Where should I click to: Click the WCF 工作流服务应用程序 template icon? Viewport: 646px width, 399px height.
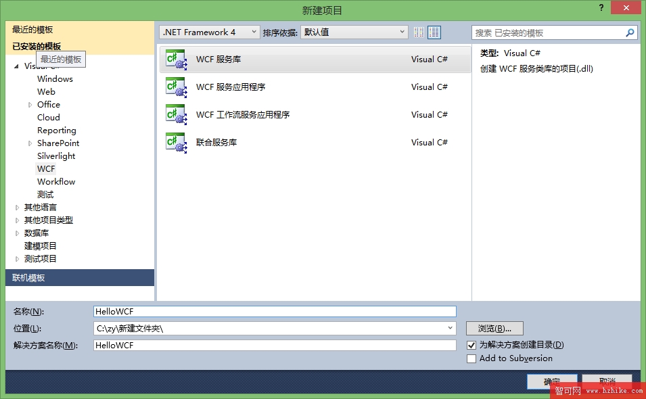[176, 114]
